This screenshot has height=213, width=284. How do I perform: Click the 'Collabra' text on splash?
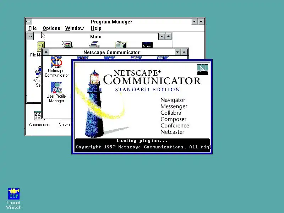171,113
